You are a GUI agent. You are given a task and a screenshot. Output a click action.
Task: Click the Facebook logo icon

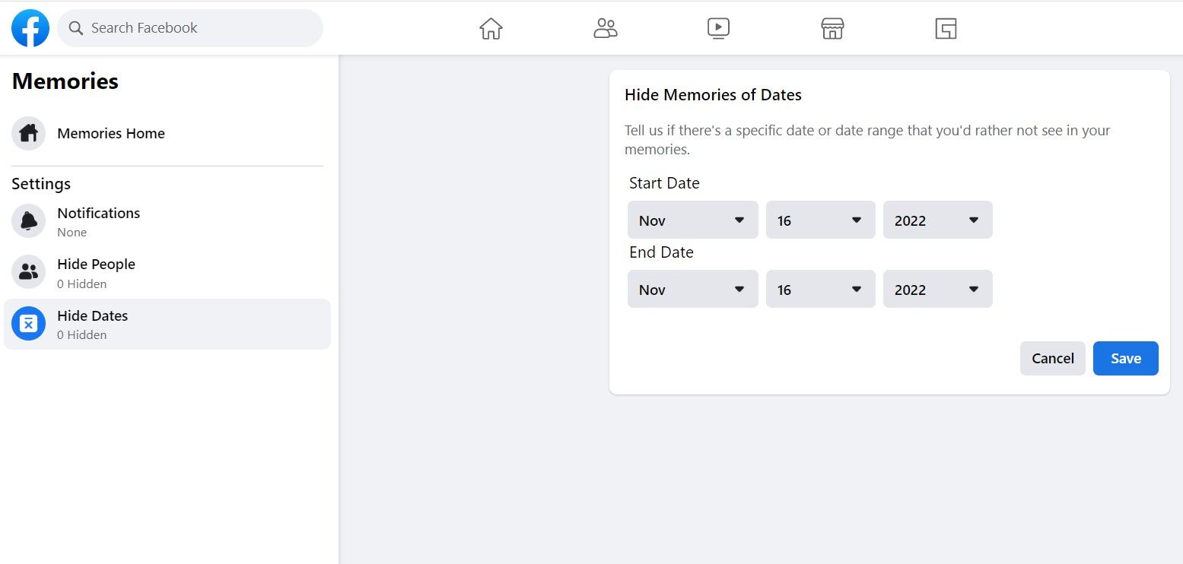[30, 28]
